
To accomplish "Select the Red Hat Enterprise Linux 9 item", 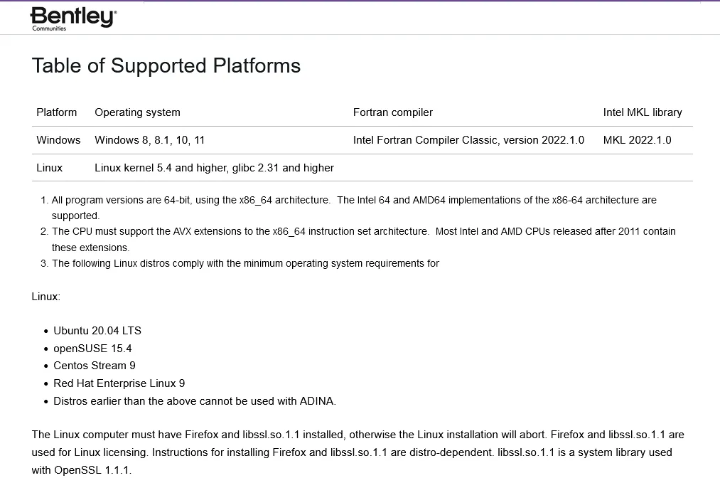I will pos(119,383).
